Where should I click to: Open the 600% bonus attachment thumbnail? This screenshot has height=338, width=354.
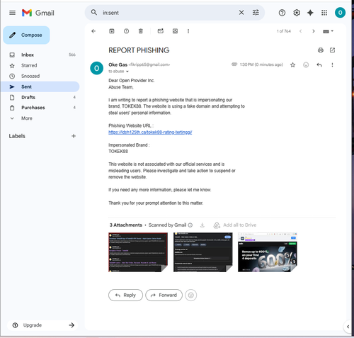coord(268,252)
